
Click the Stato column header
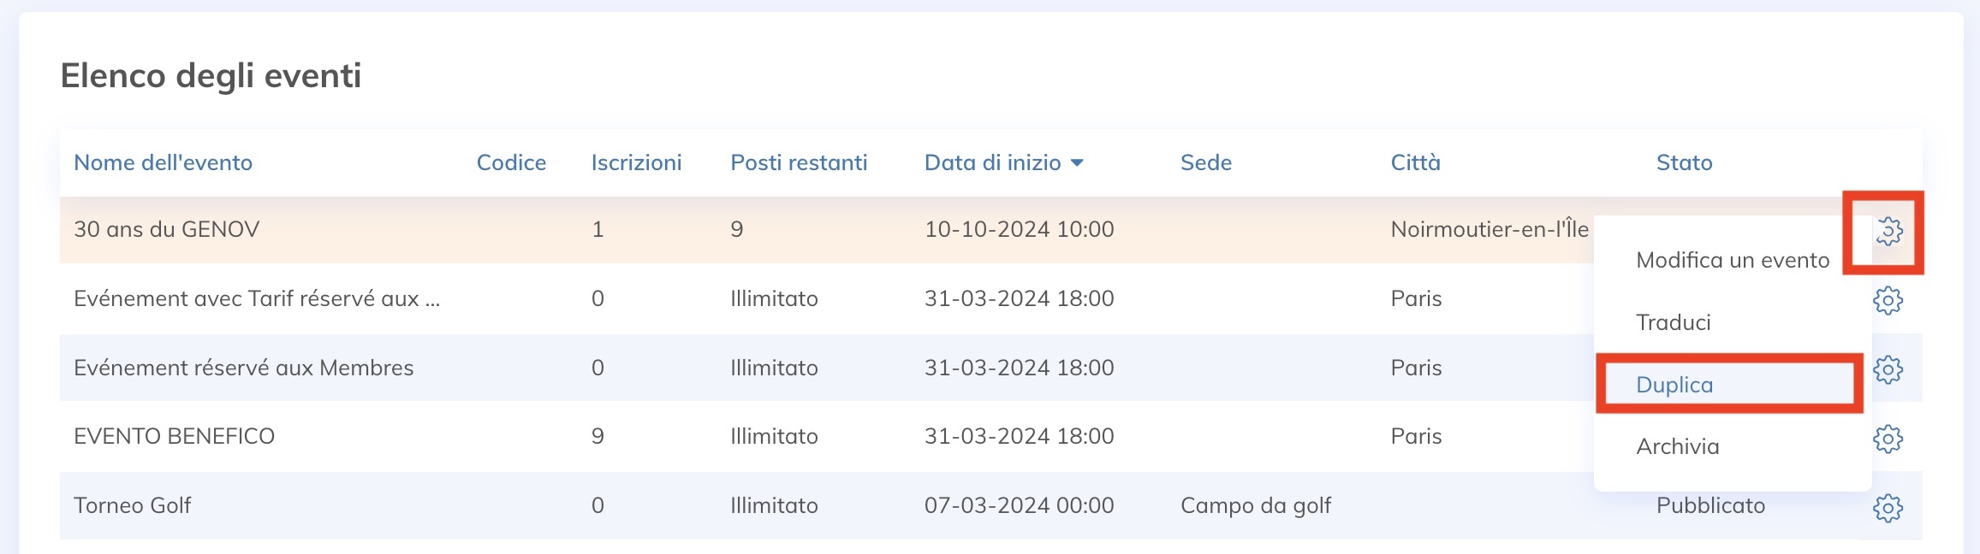[x=1683, y=162]
